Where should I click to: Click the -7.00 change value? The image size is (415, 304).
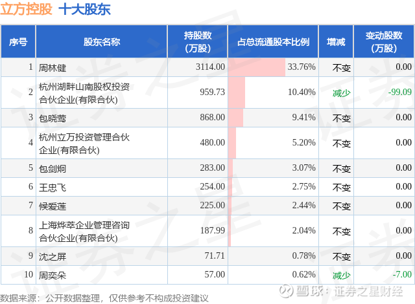(x=403, y=275)
